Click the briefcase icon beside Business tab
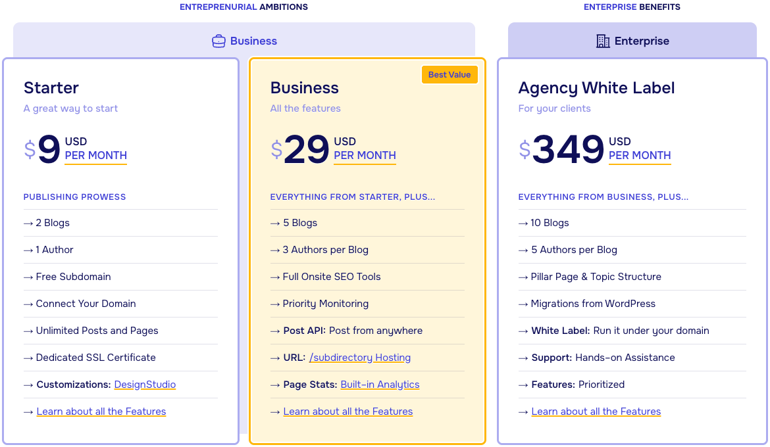Image resolution: width=770 pixels, height=447 pixels. (x=218, y=41)
